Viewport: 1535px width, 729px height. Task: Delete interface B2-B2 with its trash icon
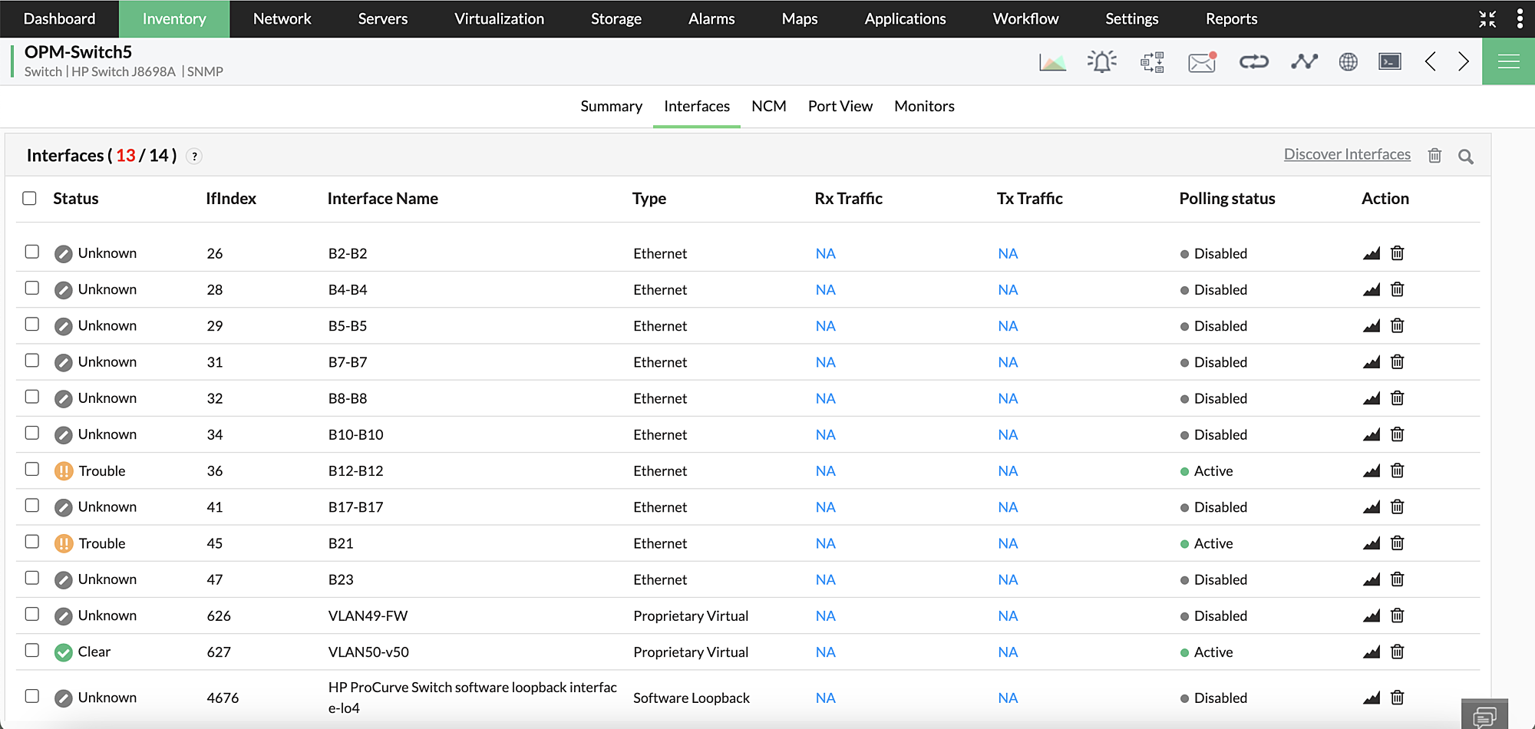pos(1397,252)
